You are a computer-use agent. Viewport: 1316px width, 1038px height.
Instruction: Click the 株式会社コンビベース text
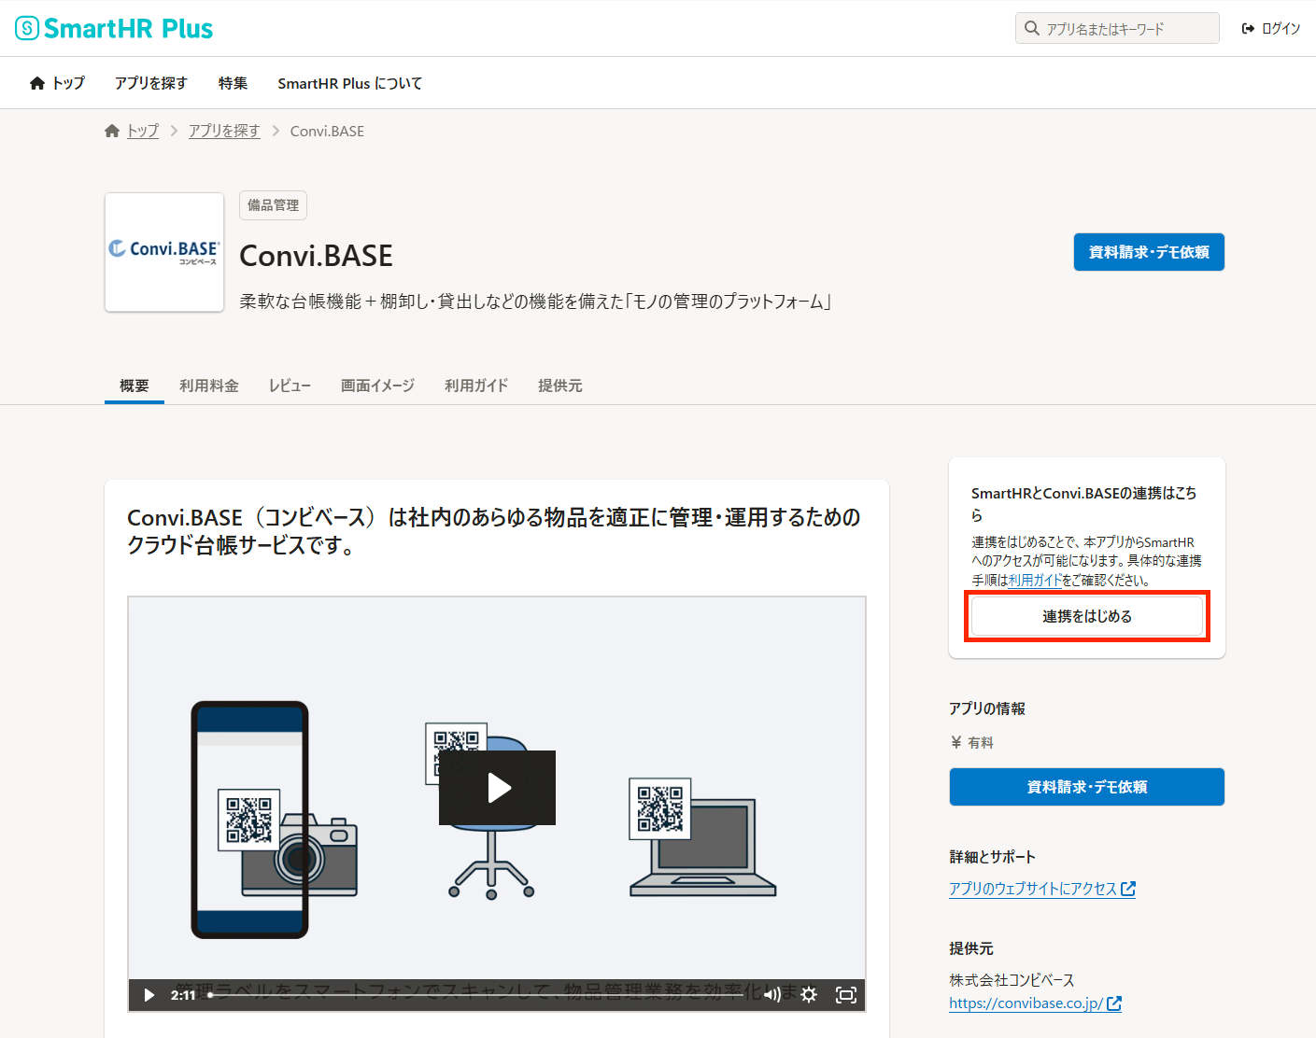pos(1012,980)
